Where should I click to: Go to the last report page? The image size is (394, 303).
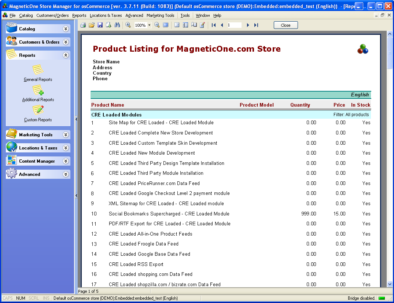(256, 25)
